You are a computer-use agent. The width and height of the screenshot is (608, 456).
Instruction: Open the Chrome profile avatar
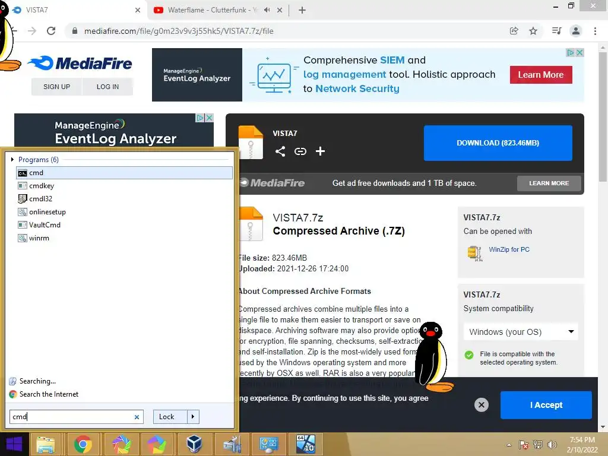tap(576, 31)
